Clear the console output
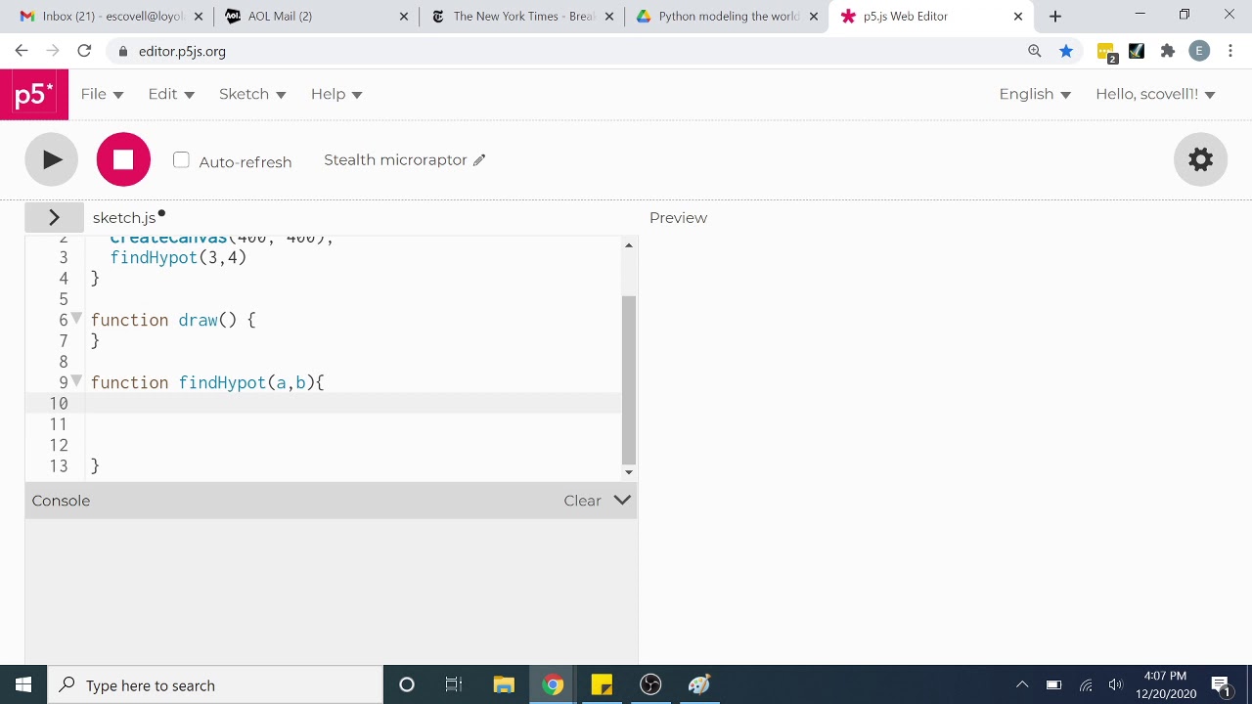 (582, 501)
